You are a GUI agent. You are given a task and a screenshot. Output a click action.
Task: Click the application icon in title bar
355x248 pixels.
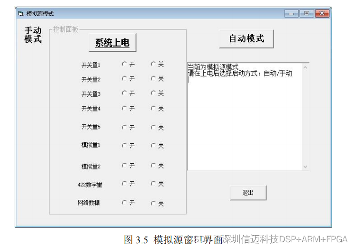pyautogui.click(x=20, y=14)
